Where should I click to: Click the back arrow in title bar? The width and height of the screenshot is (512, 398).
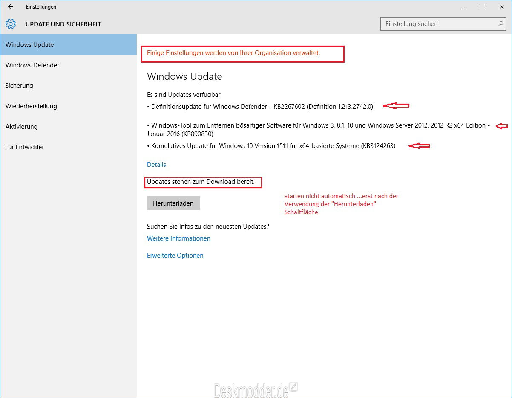click(x=11, y=7)
